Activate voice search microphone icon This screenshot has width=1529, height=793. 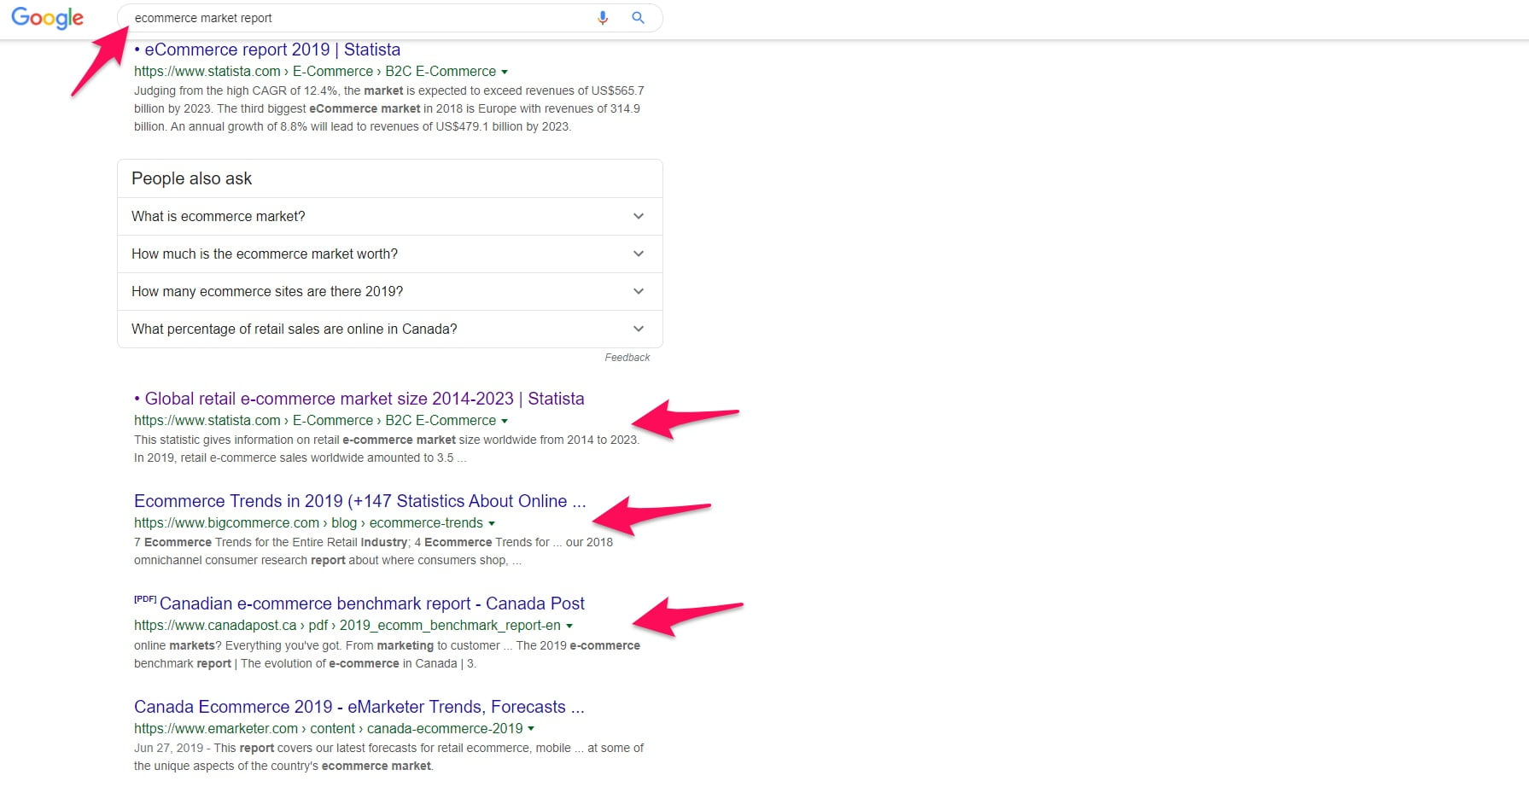(603, 18)
